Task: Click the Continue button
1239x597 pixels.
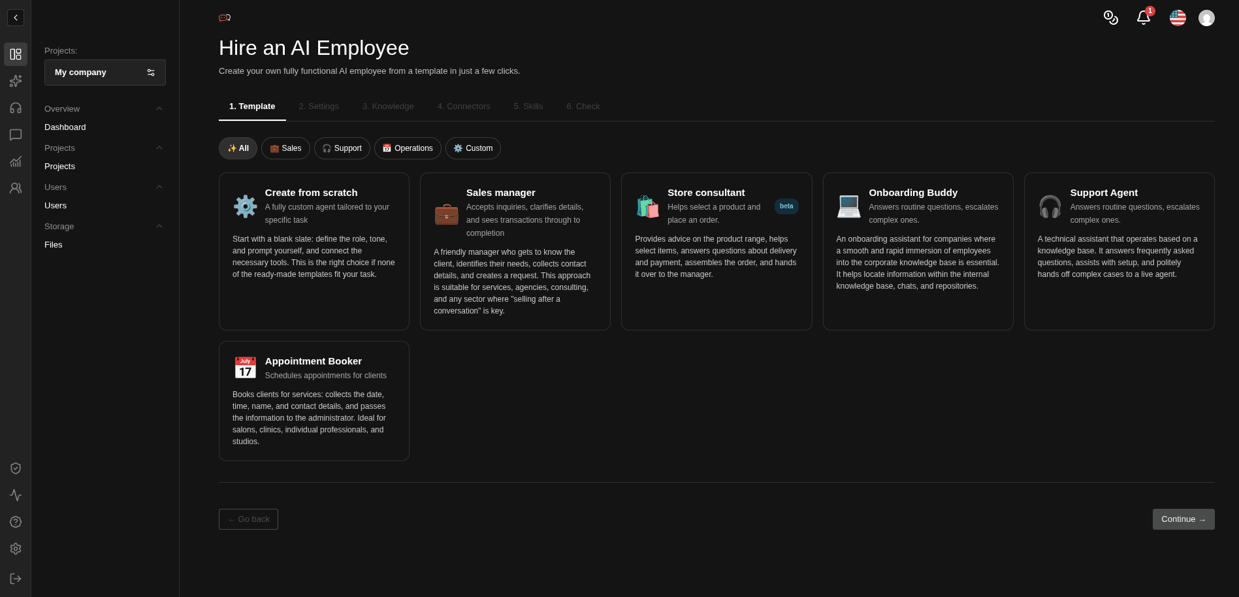Action: (1183, 519)
